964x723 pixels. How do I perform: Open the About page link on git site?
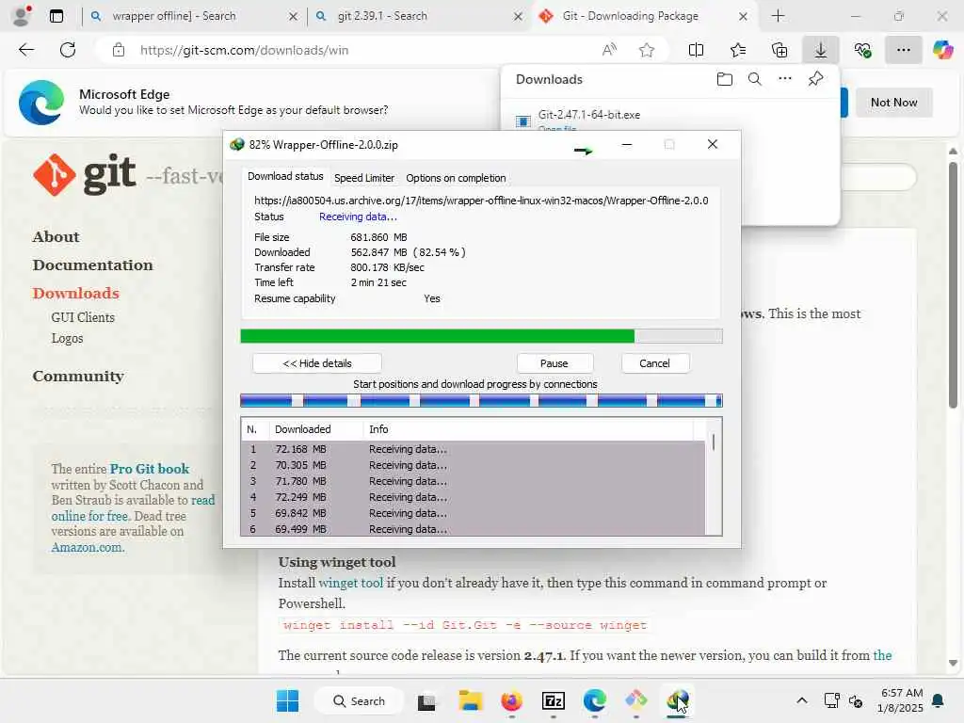(56, 236)
